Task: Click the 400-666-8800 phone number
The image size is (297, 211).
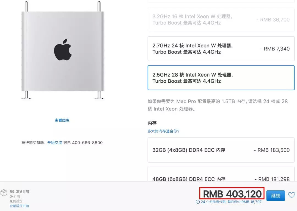Action: pos(87,143)
